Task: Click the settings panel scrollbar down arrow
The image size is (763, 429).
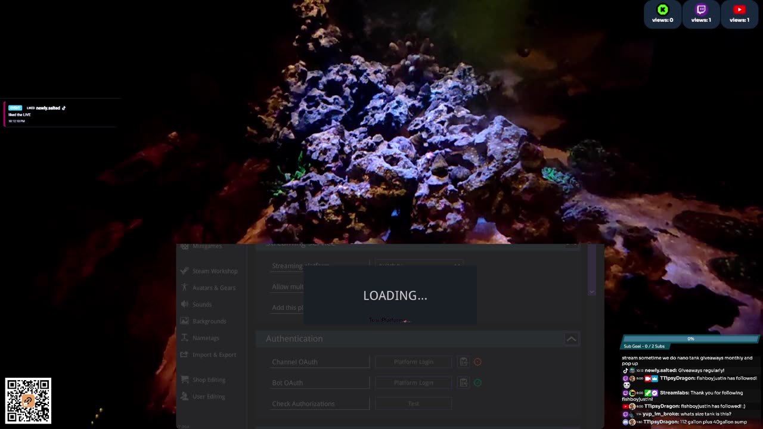Action: (x=591, y=292)
